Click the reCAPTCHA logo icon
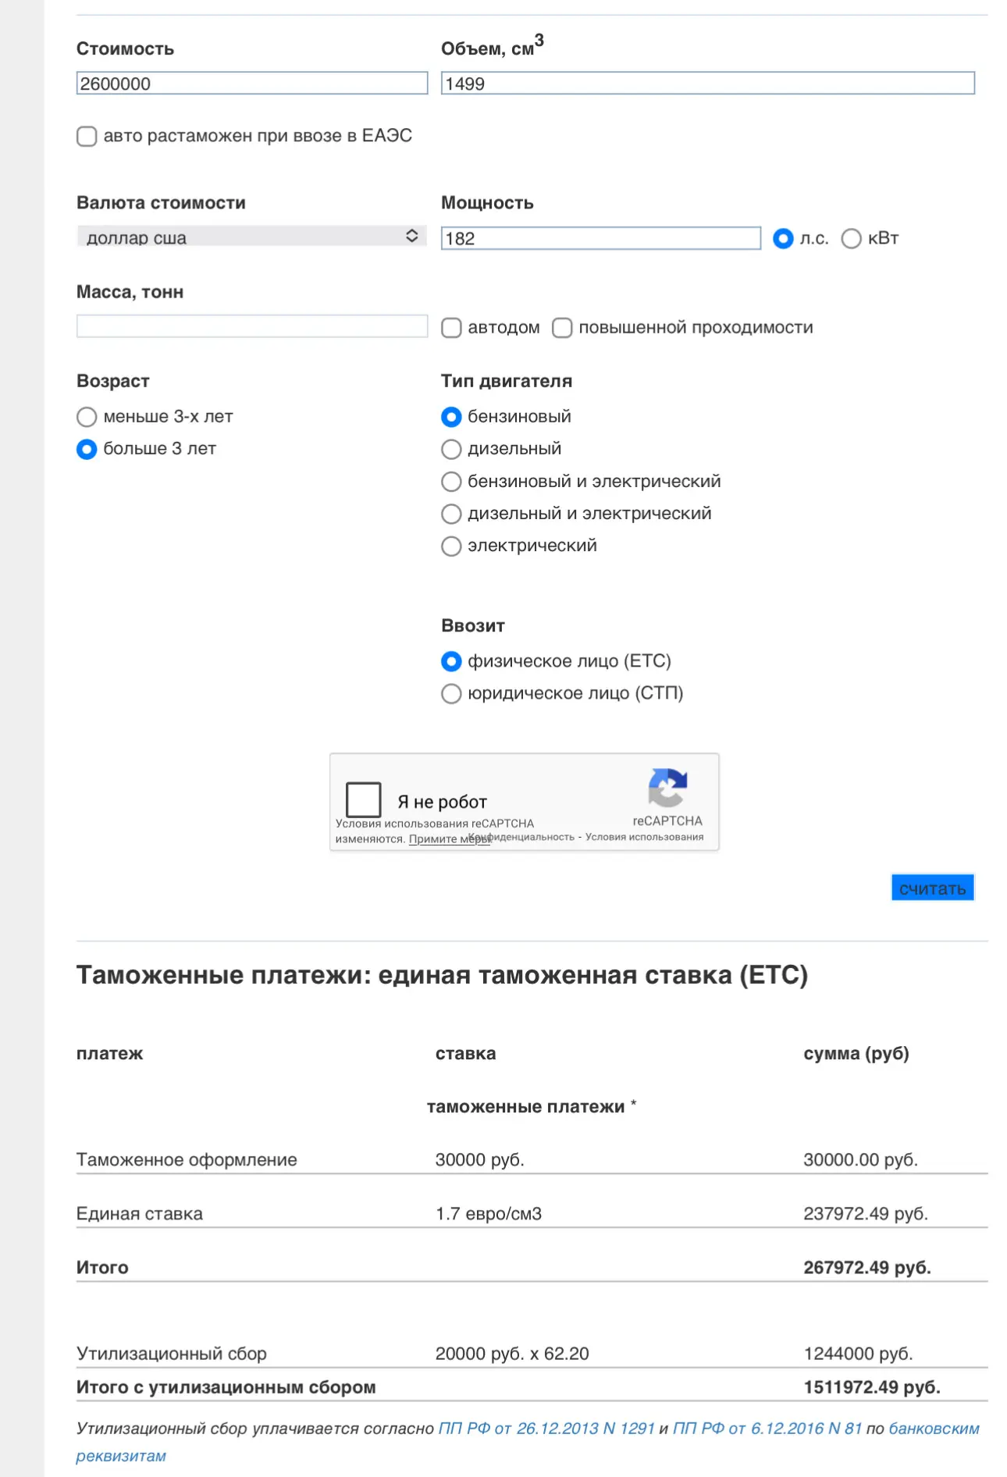This screenshot has width=1007, height=1477. [x=667, y=787]
